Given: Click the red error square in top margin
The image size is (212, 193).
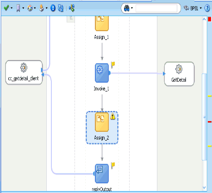Looking at the screenshot, I should (210, 19).
